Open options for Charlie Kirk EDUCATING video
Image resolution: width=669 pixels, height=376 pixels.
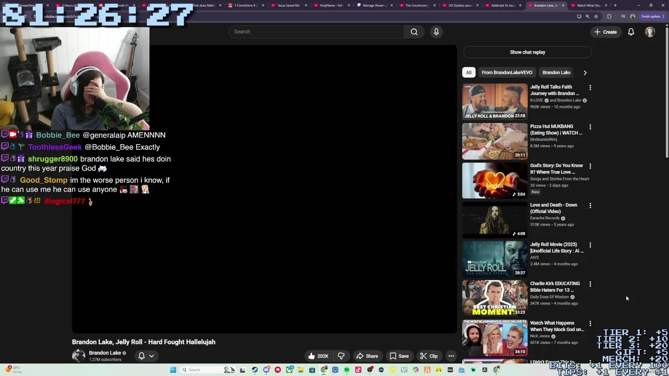(x=590, y=284)
